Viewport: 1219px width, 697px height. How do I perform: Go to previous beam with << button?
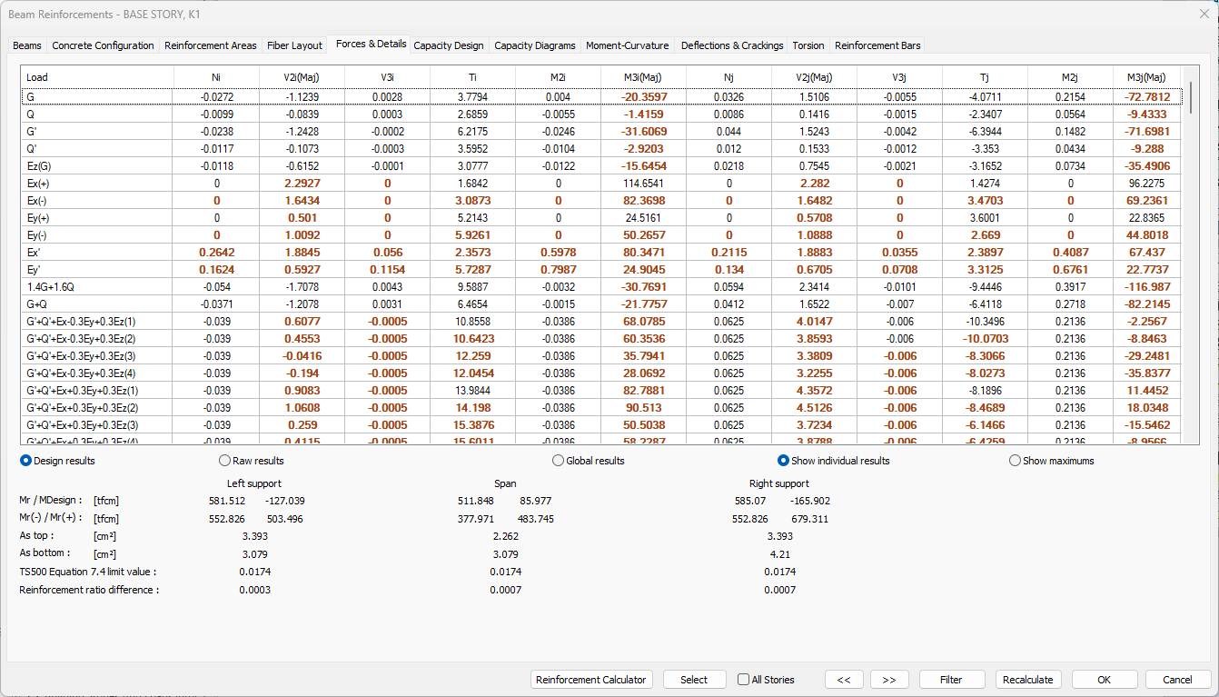click(844, 680)
